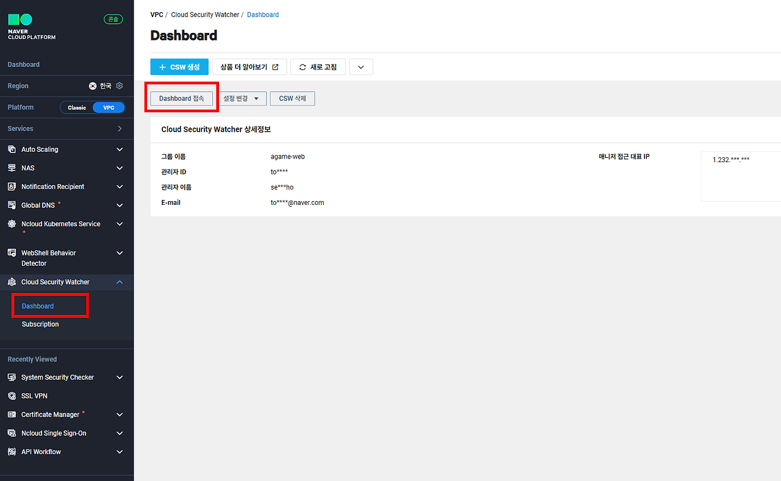Click the VPC breadcrumb link
The image size is (781, 481).
coord(157,15)
